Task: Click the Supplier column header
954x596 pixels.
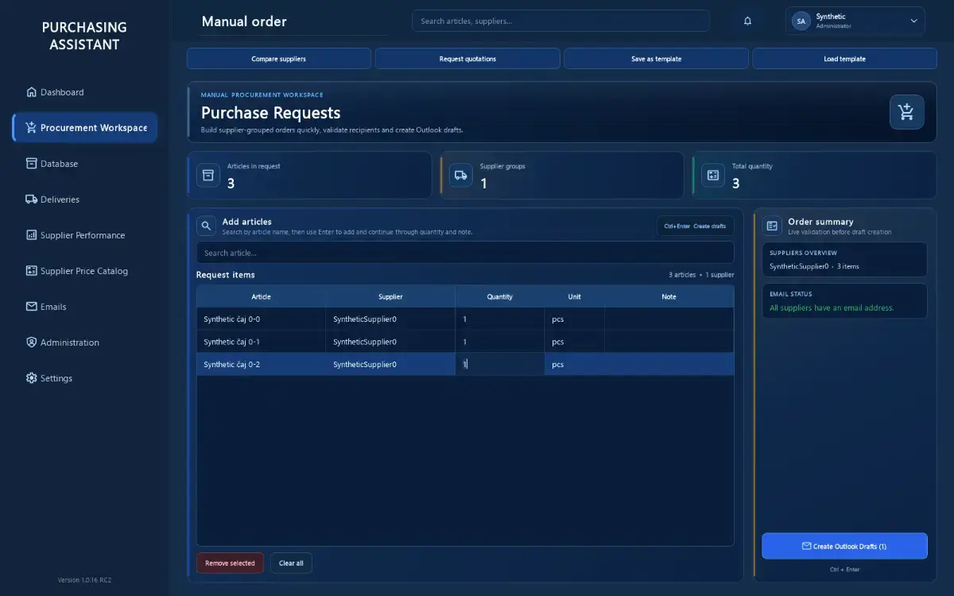Action: (x=390, y=296)
